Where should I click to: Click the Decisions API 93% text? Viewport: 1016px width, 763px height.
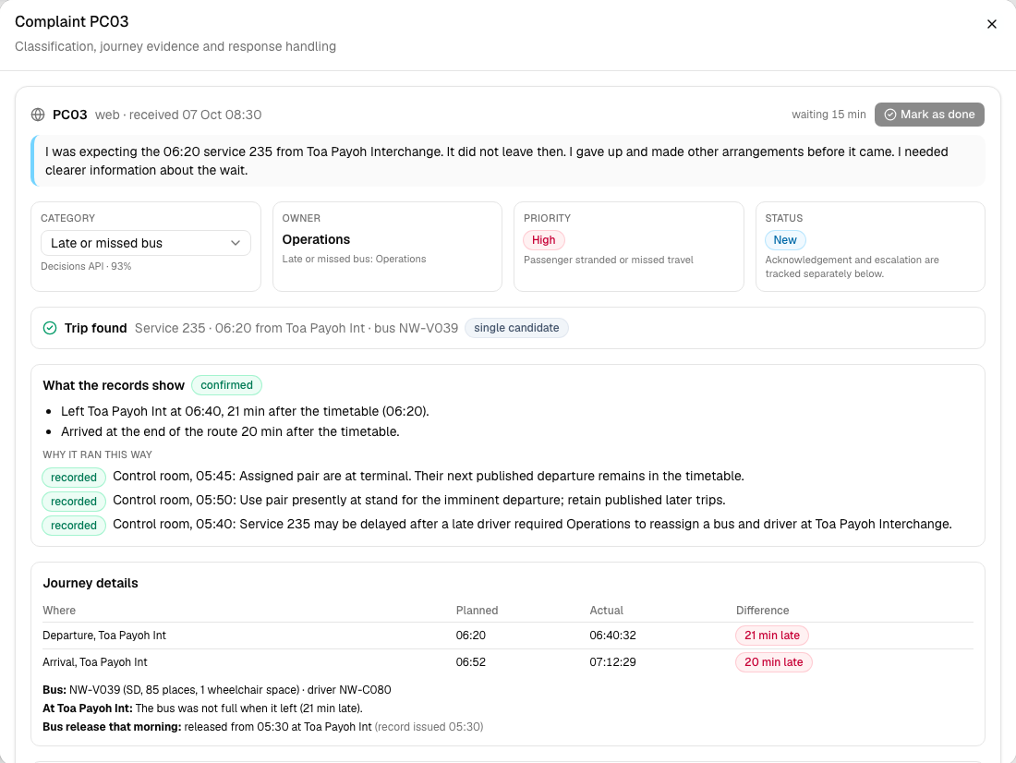86,266
